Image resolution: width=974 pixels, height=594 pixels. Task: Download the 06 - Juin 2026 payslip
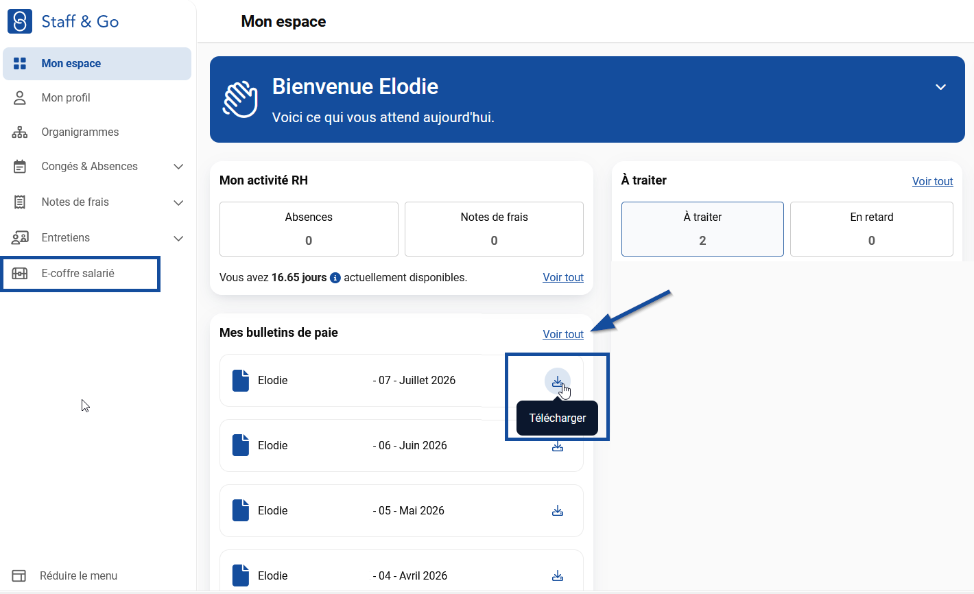558,447
